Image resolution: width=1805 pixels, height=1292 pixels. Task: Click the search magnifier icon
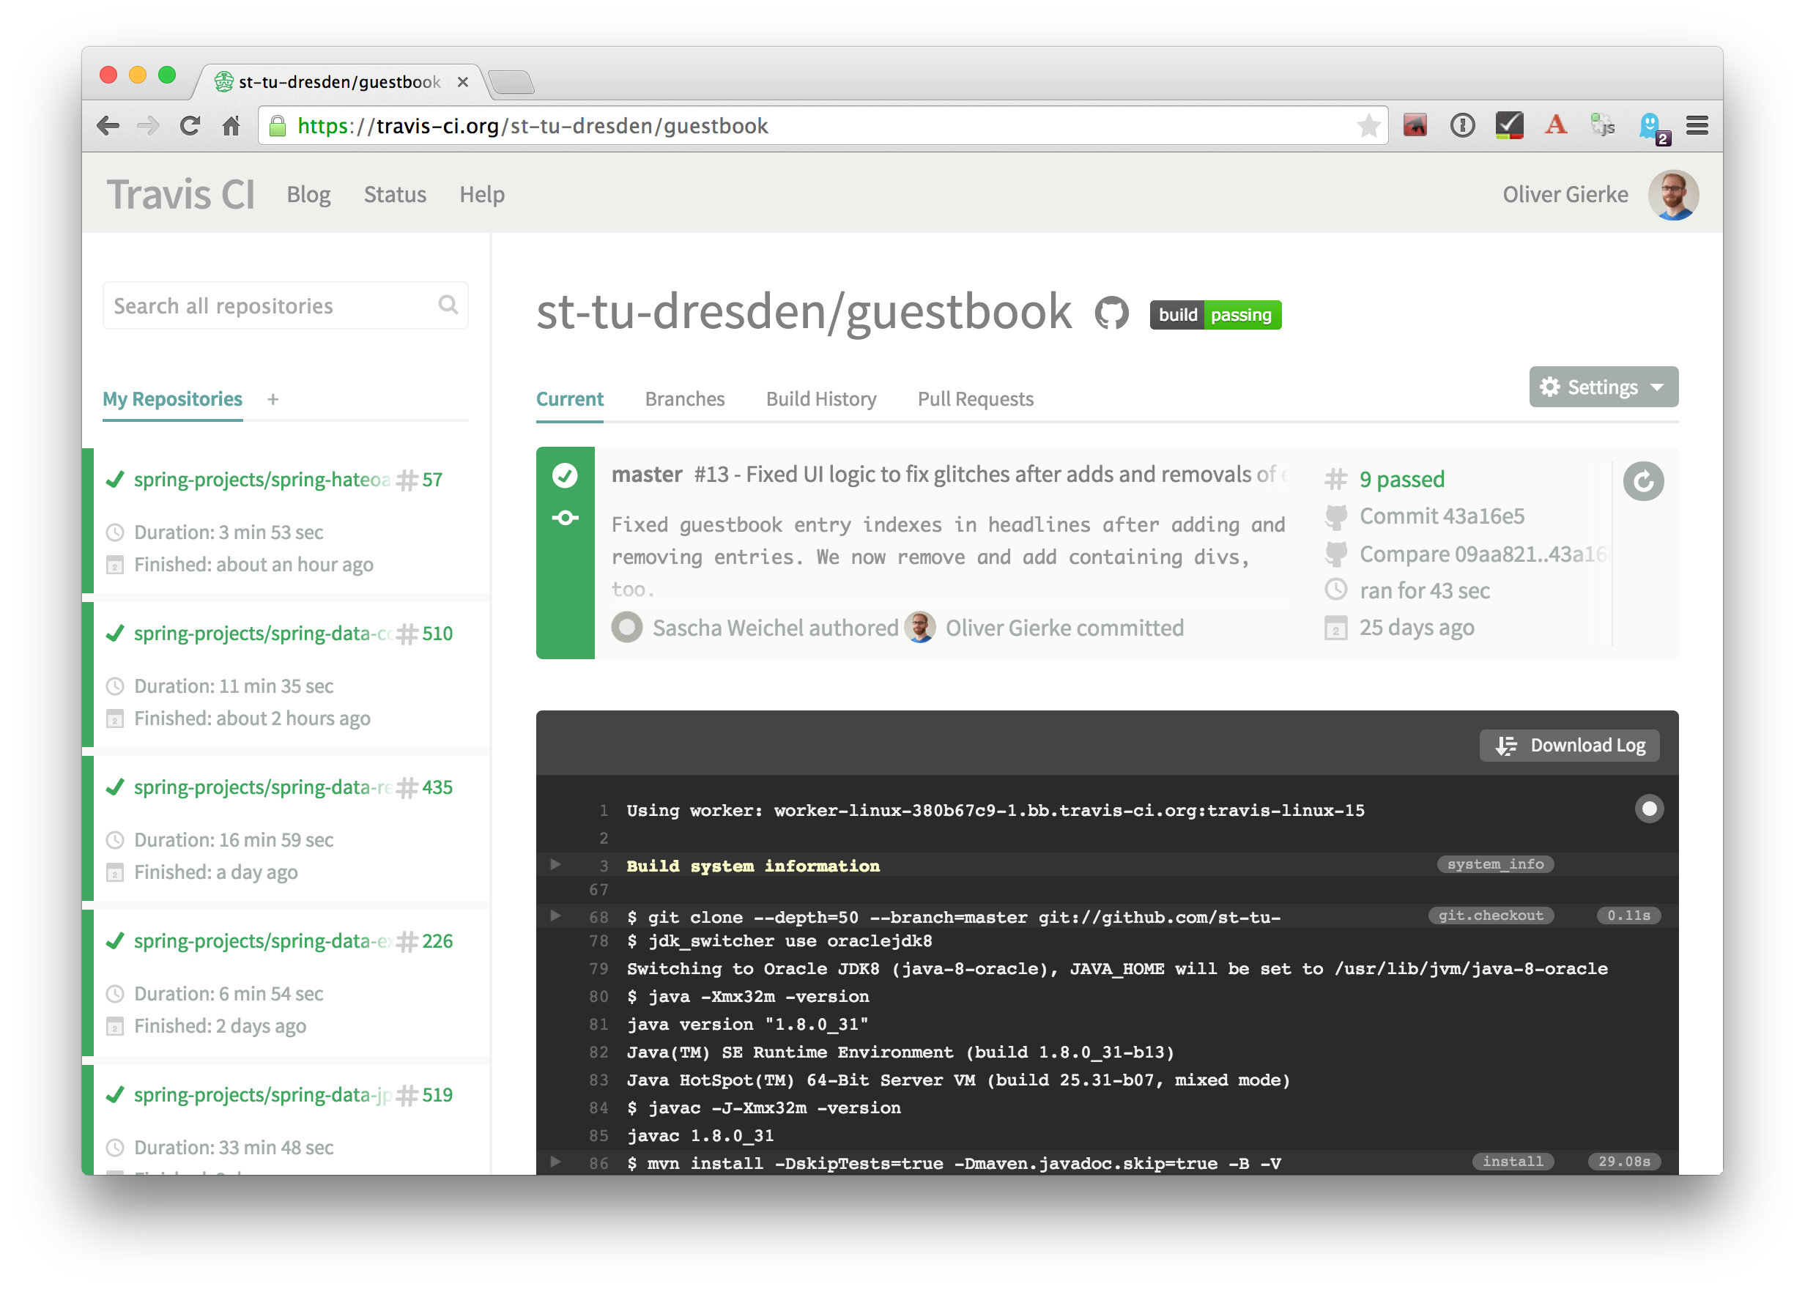coord(448,305)
